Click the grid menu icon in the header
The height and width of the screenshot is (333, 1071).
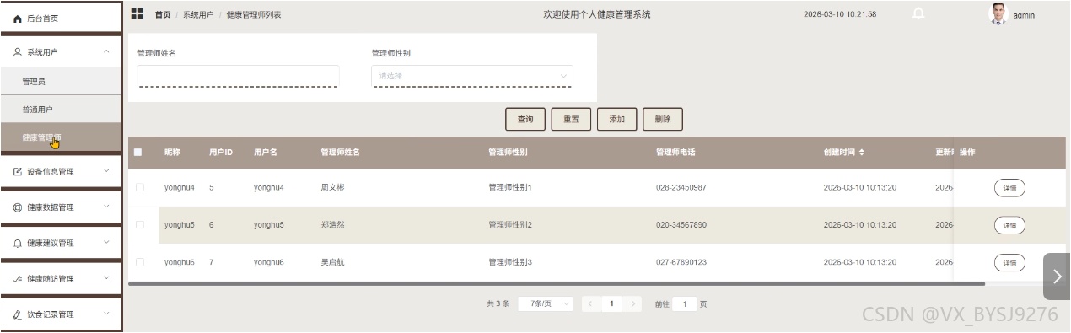(137, 13)
